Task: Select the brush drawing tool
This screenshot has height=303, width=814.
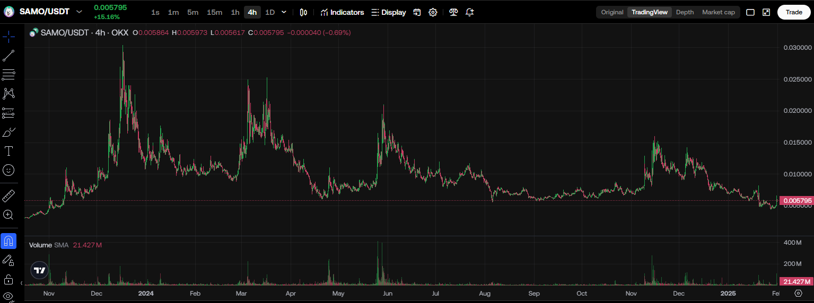Action: [x=8, y=131]
